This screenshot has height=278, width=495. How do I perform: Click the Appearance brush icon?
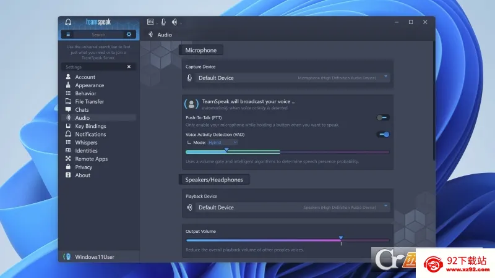68,85
